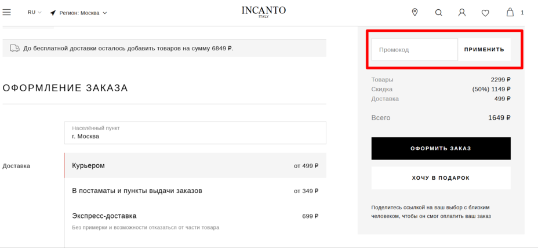The image size is (538, 248).
Task: Go to the INCANTO Italy logo homepage
Action: 264,12
